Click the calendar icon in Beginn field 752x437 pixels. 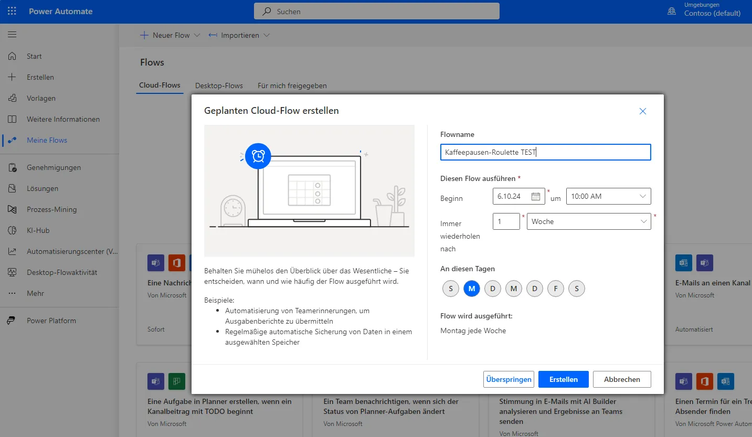(536, 196)
